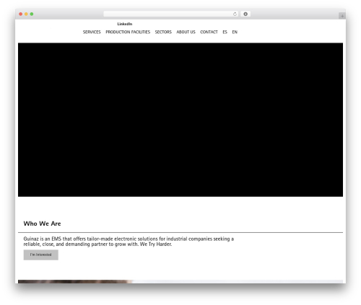Open a new tab with plus button
Viewport: 361px width, 305px height.
pos(342,16)
